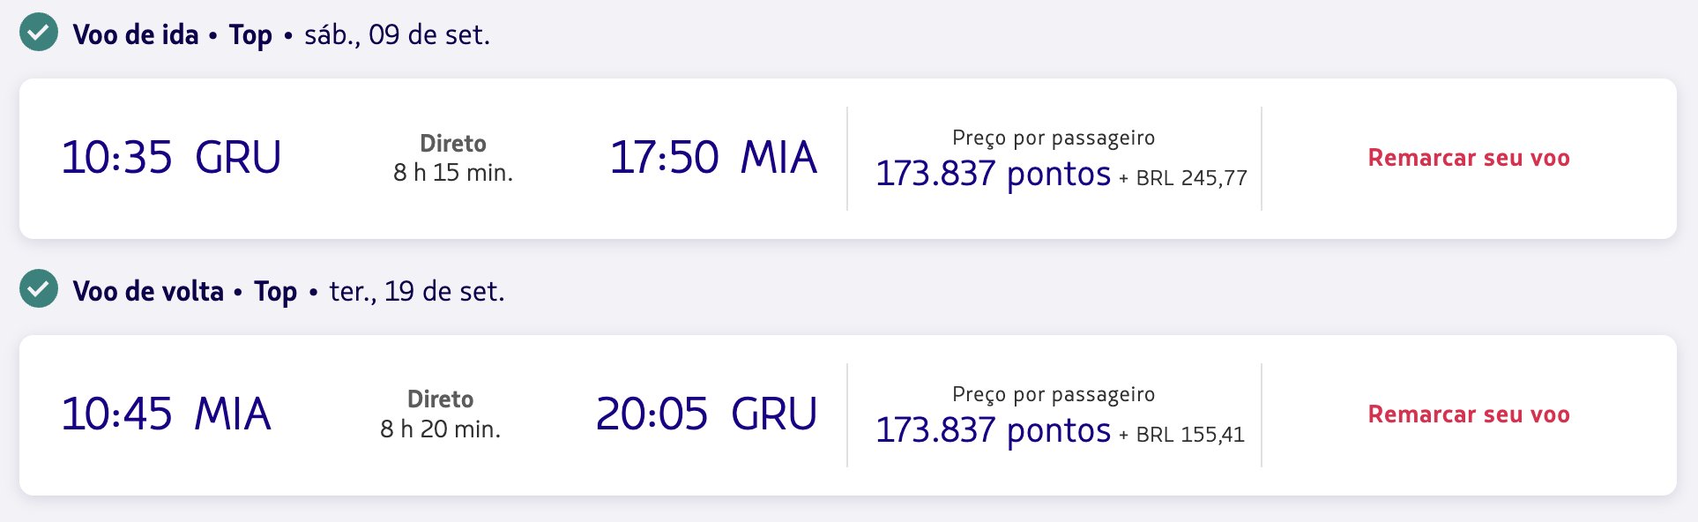
Task: Click the outbound 173.837 pontos price
Action: (x=994, y=174)
